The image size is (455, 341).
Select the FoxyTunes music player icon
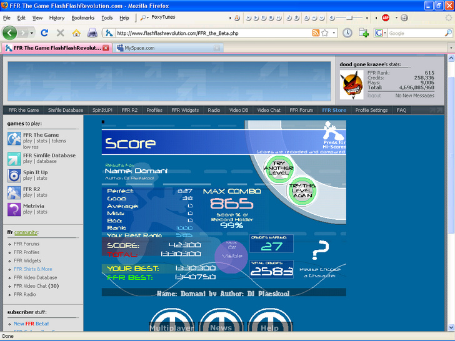(237, 18)
